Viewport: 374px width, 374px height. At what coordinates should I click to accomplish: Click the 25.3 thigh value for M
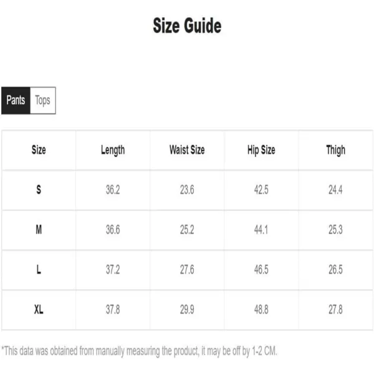tap(335, 229)
